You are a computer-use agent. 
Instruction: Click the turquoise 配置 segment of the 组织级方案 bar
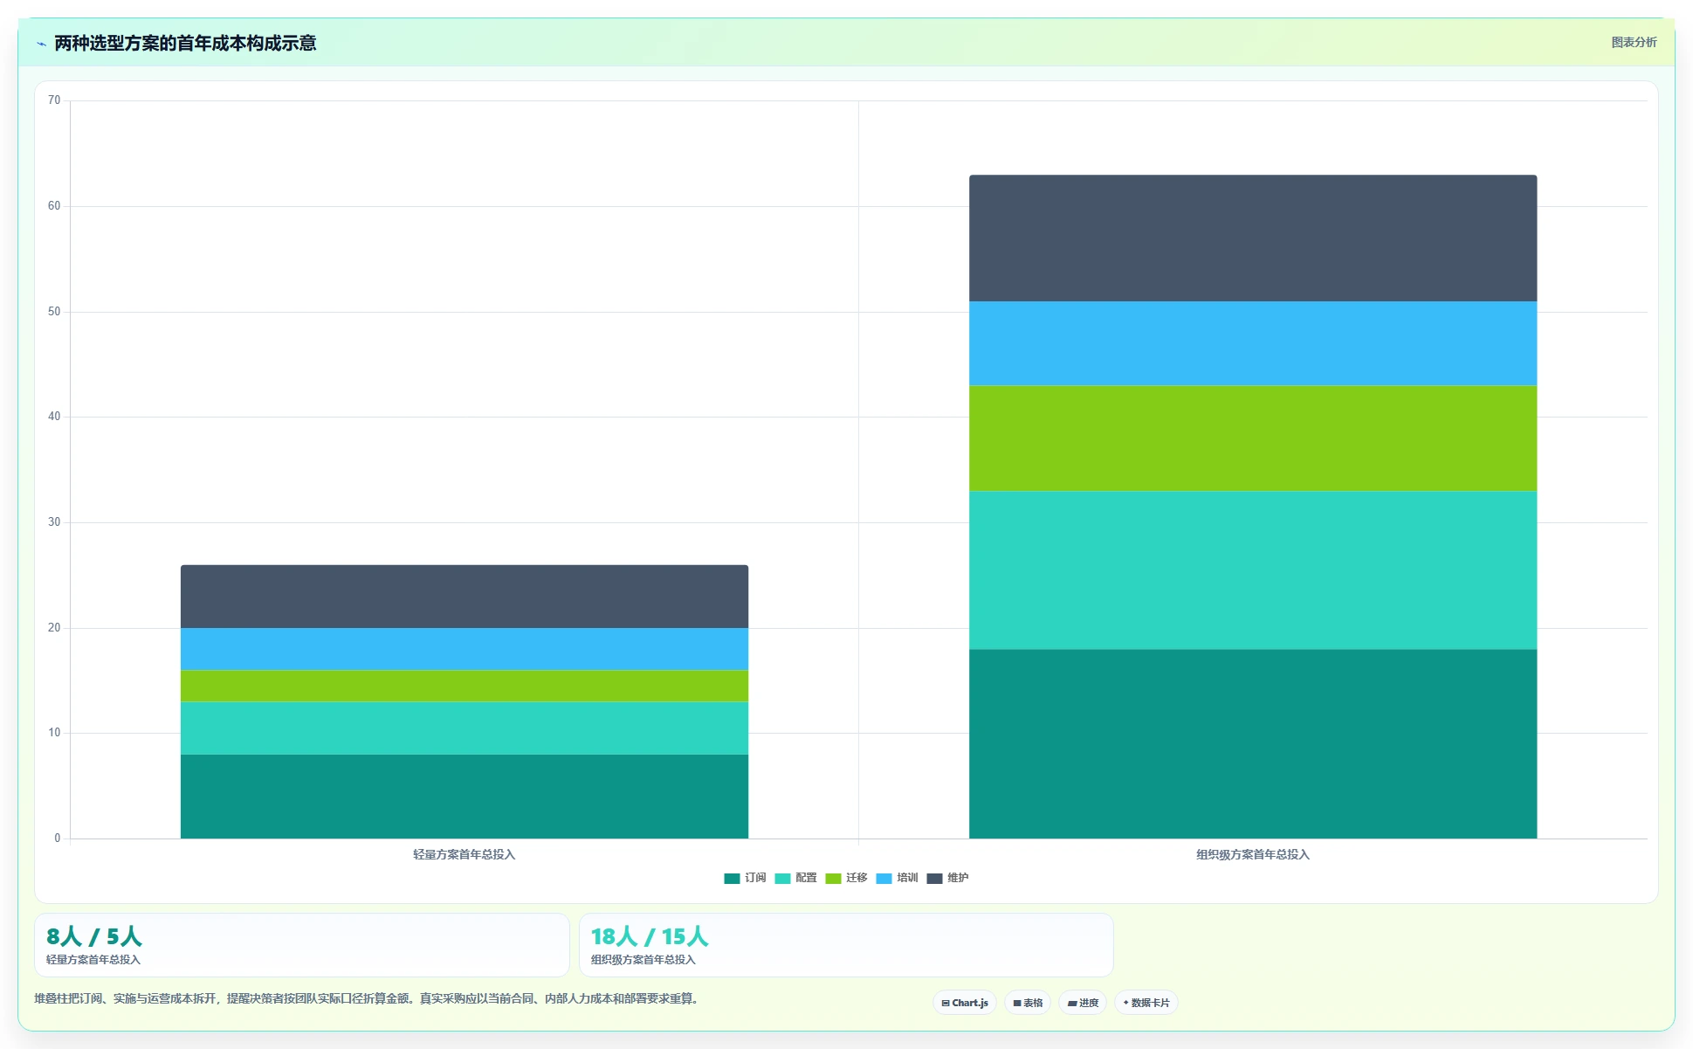[x=1253, y=570]
